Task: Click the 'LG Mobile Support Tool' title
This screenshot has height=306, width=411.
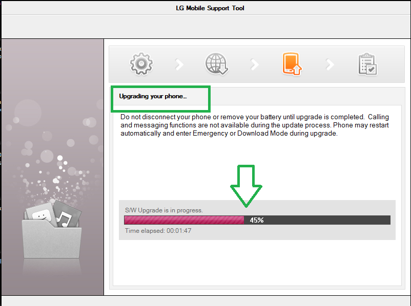Action: tap(210, 8)
